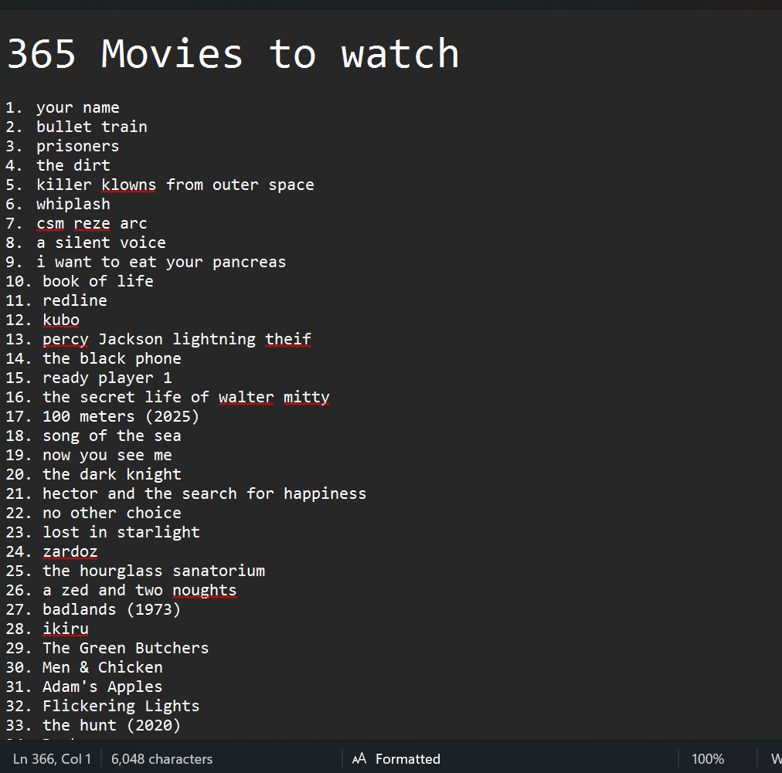Click "now you see me" line

pos(107,455)
